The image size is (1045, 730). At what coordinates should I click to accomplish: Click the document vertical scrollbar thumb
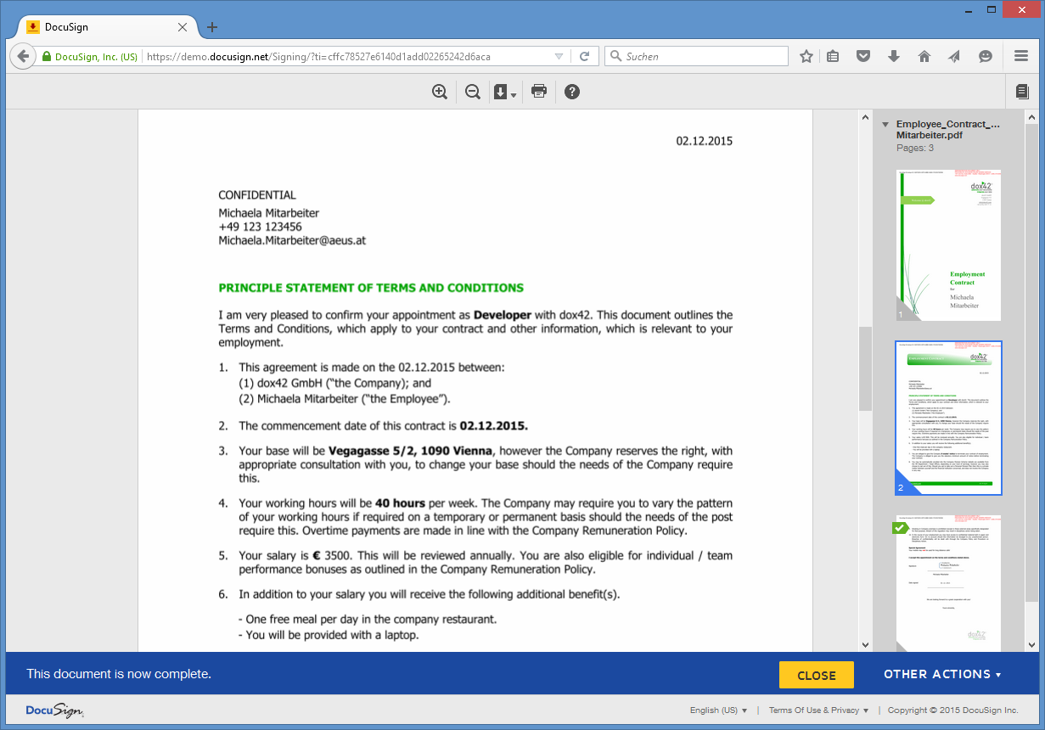(x=865, y=369)
